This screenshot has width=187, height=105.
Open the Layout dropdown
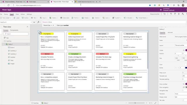pos(181,45)
